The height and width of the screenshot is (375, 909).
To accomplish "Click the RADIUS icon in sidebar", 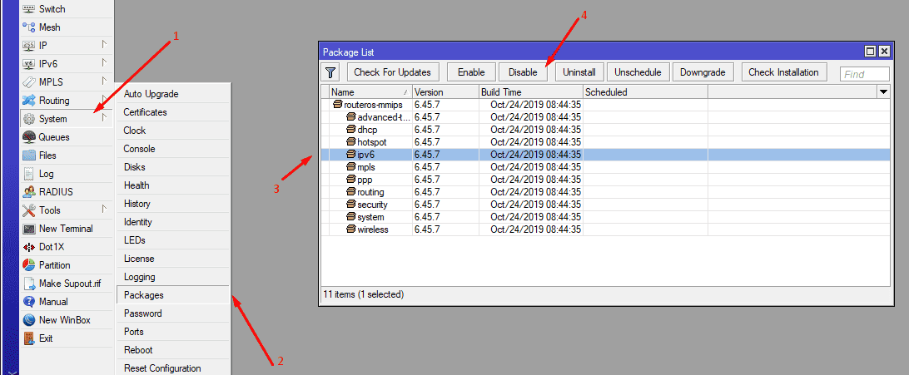I will [x=29, y=192].
